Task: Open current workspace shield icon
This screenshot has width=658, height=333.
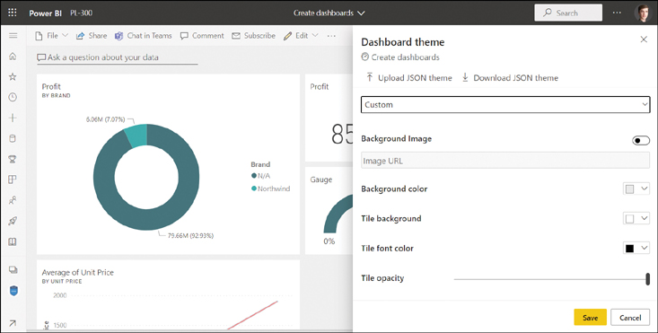Action: coord(13,291)
